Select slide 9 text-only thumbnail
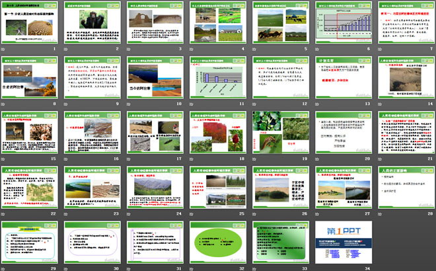Screen dimensions: 436x271 click(x=92, y=77)
